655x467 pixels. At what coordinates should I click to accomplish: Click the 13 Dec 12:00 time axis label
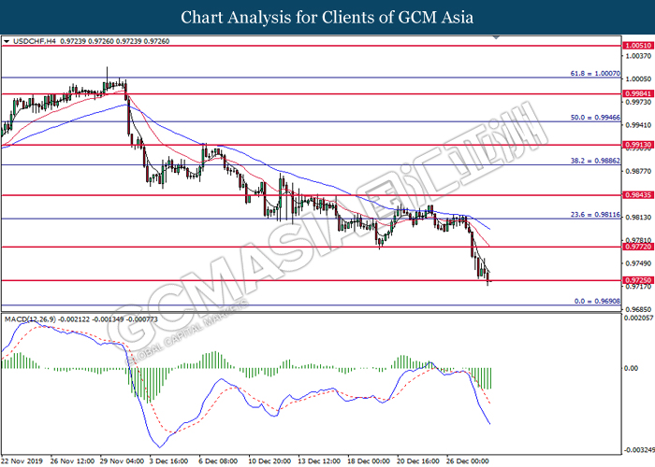click(x=320, y=461)
